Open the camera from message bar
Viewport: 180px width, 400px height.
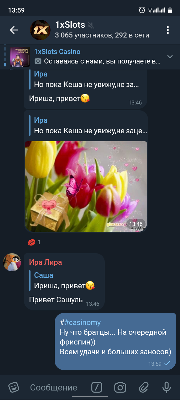pos(120,387)
